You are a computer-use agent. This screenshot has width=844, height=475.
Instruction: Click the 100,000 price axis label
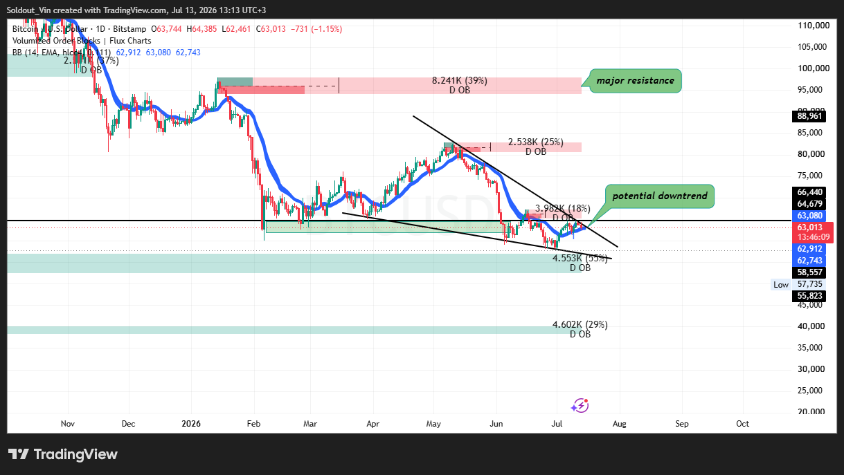[814, 68]
